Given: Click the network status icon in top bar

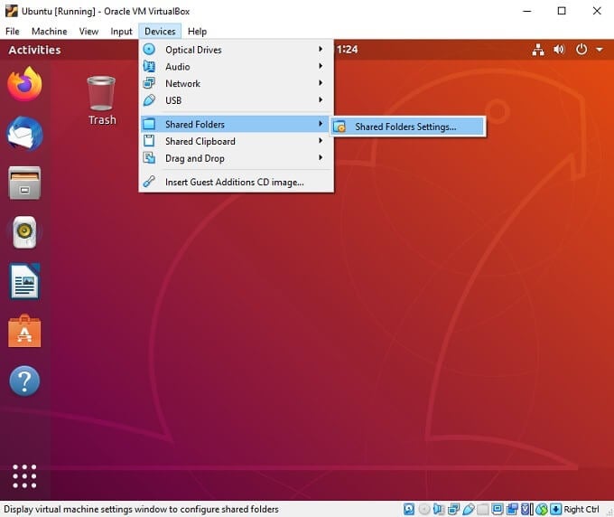Looking at the screenshot, I should [x=538, y=50].
